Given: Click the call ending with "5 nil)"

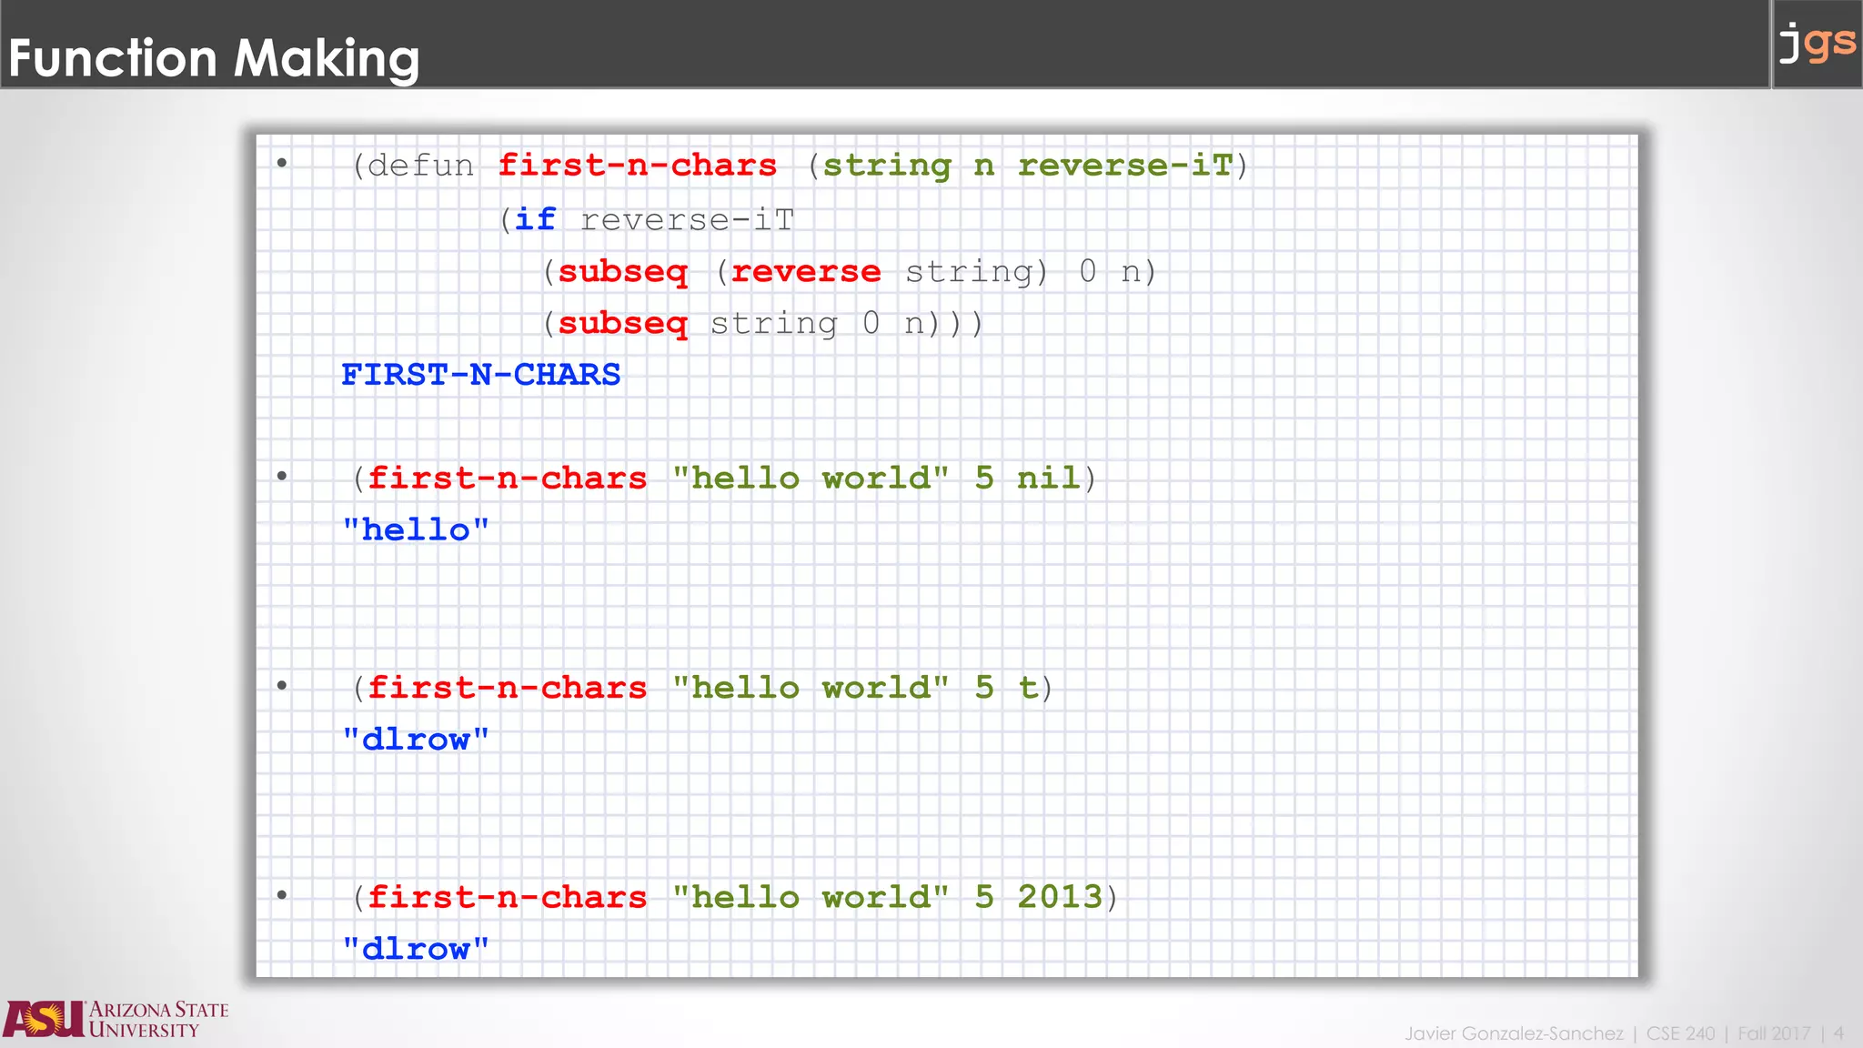Looking at the screenshot, I should pyautogui.click(x=724, y=479).
